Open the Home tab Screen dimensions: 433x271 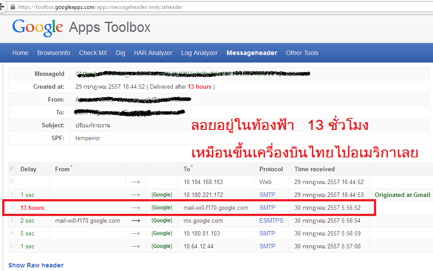[20, 53]
